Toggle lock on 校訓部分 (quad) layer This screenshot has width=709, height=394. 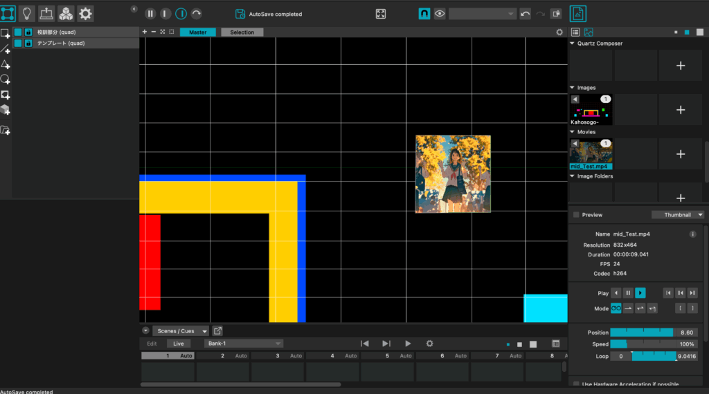[x=28, y=32]
